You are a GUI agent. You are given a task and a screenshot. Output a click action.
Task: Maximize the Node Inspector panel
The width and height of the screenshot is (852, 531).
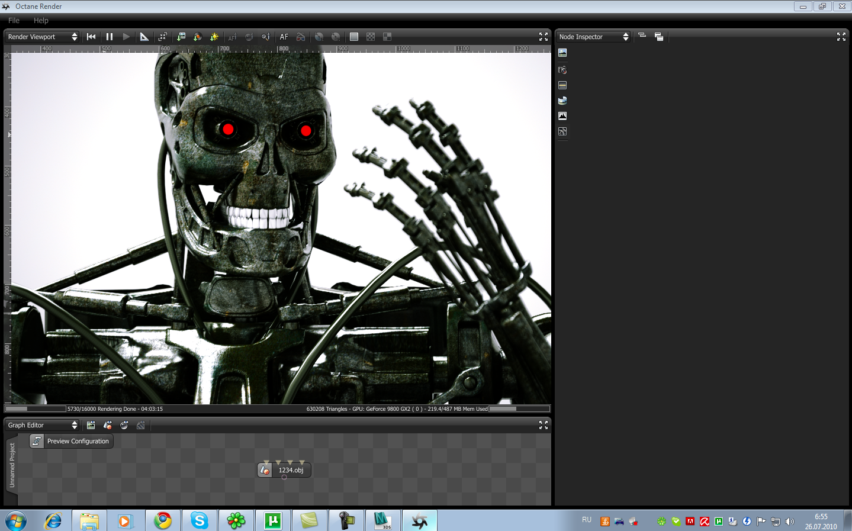841,37
